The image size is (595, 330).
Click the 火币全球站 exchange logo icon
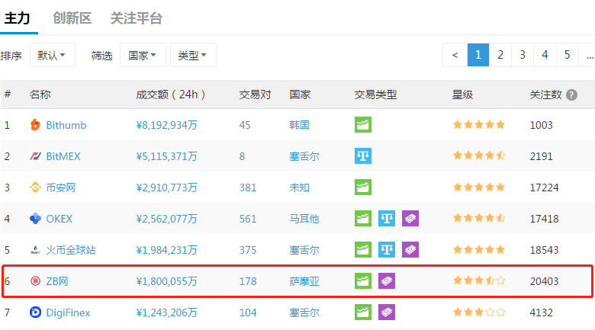click(35, 250)
